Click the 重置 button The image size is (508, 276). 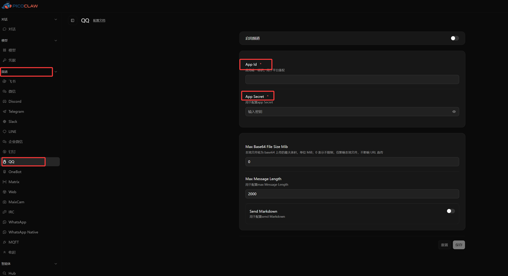[444, 245]
